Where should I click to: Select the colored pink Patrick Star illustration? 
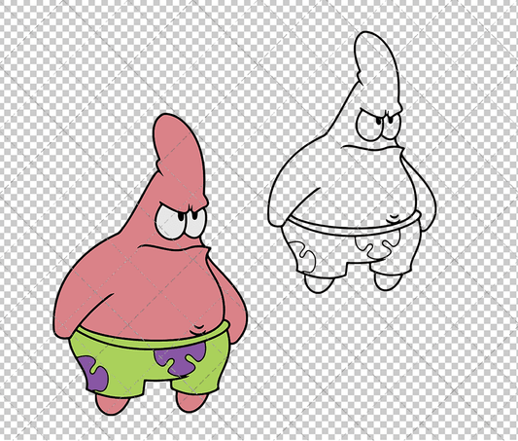pyautogui.click(x=151, y=265)
